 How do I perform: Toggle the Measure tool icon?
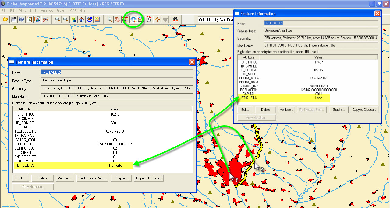(126, 19)
